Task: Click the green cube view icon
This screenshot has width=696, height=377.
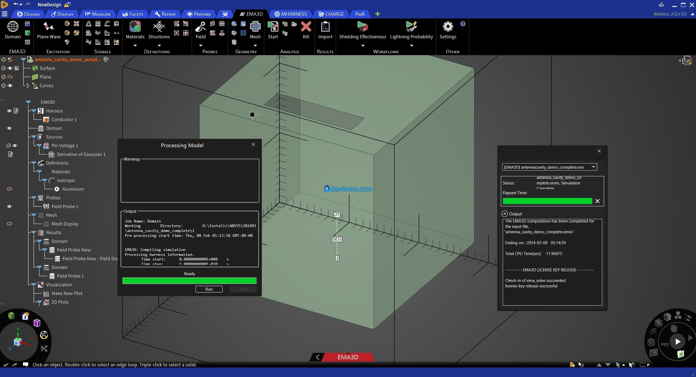Action: pyautogui.click(x=11, y=316)
